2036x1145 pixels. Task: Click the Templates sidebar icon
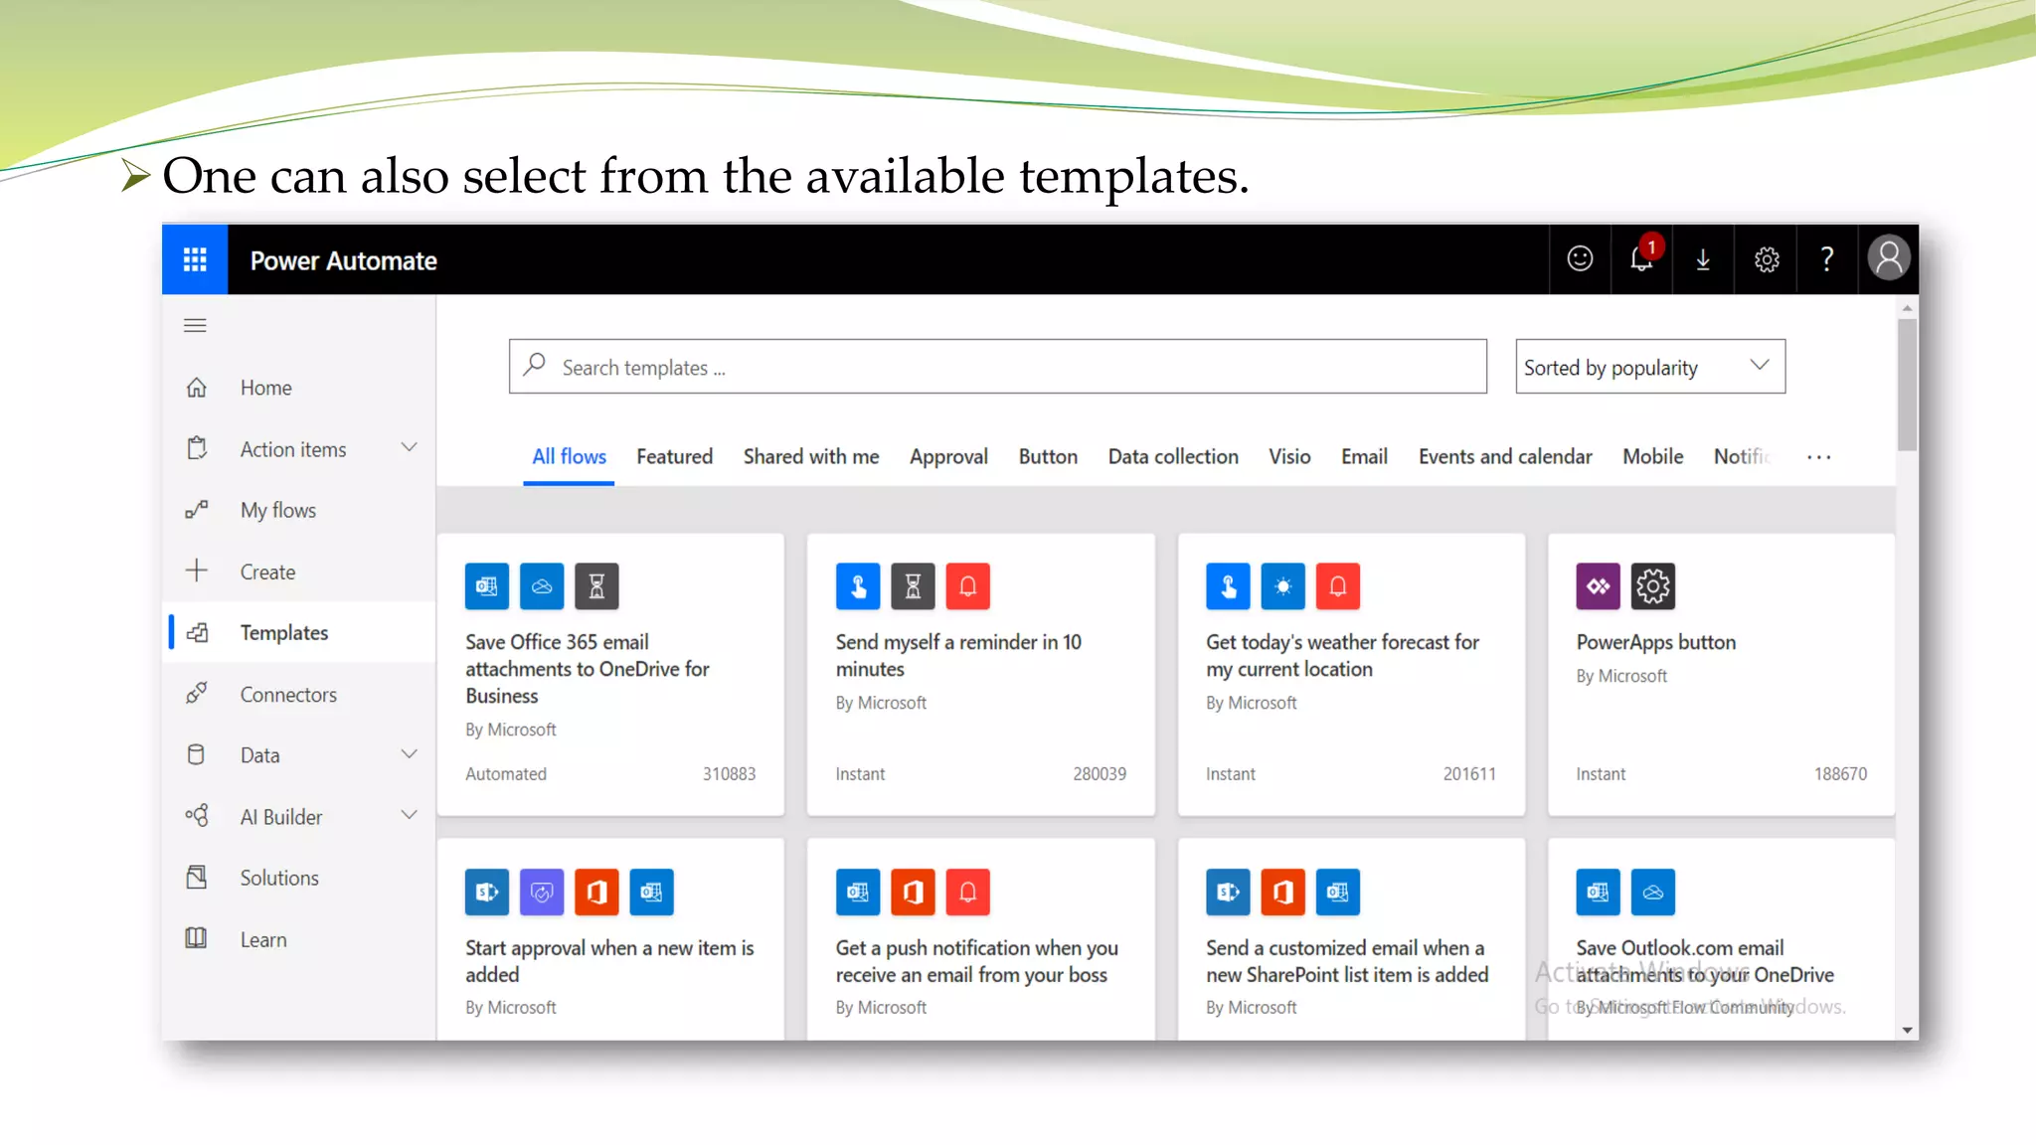coord(197,632)
